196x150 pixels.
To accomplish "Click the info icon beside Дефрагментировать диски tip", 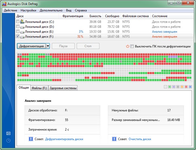I will (x=31, y=139).
